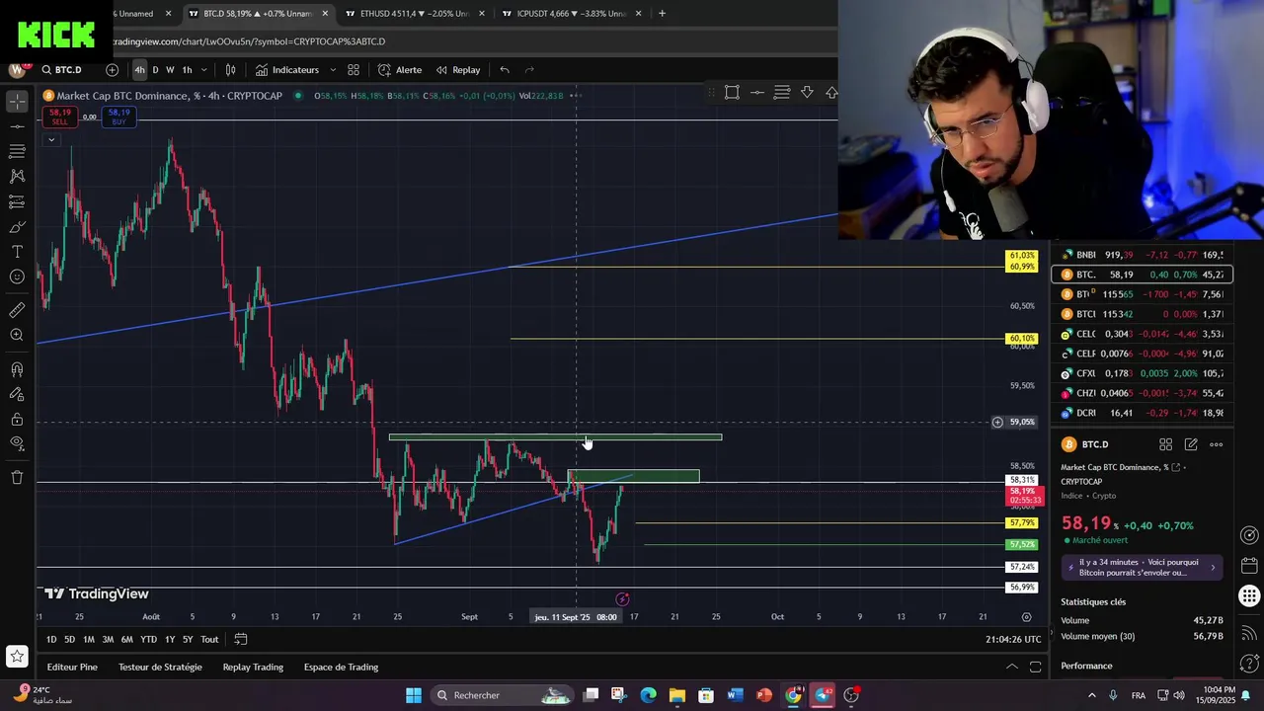
Task: Undo the last chart action
Action: point(505,70)
